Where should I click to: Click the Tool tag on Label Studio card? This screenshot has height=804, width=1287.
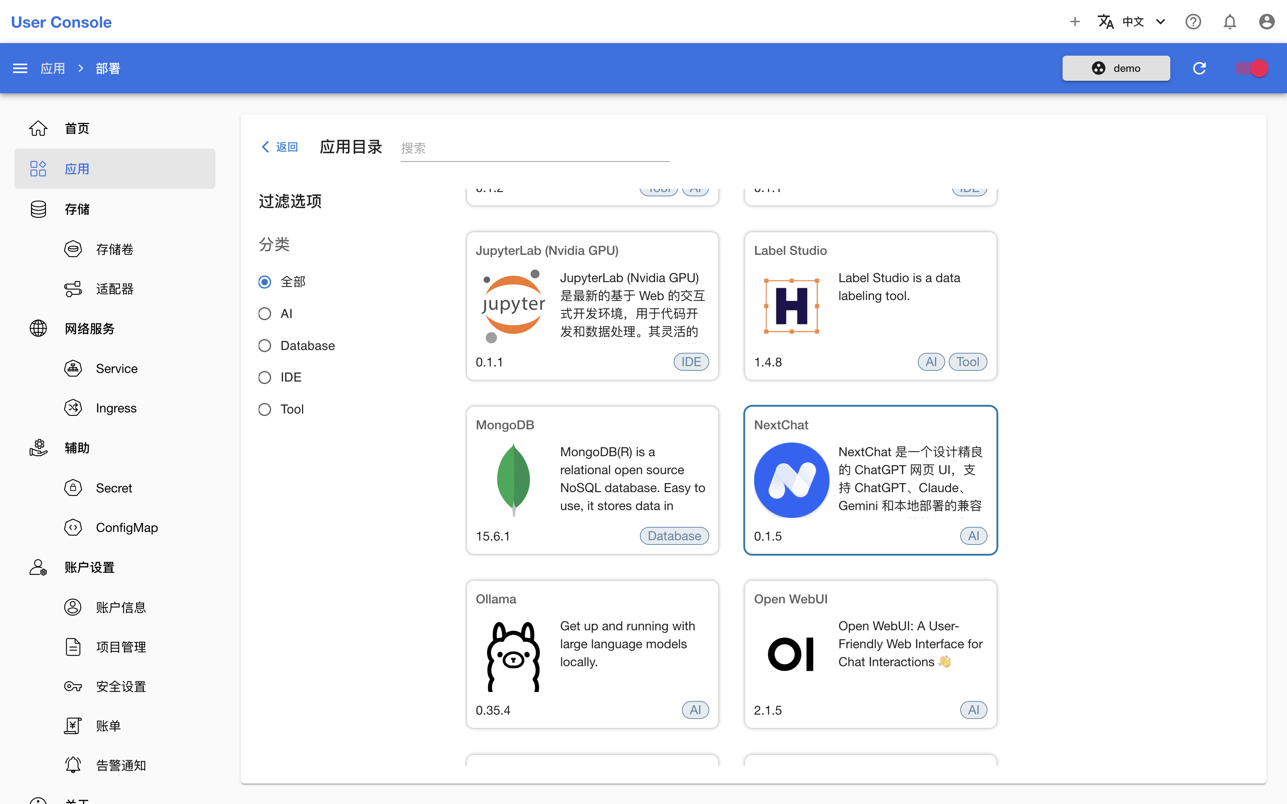pyautogui.click(x=967, y=361)
